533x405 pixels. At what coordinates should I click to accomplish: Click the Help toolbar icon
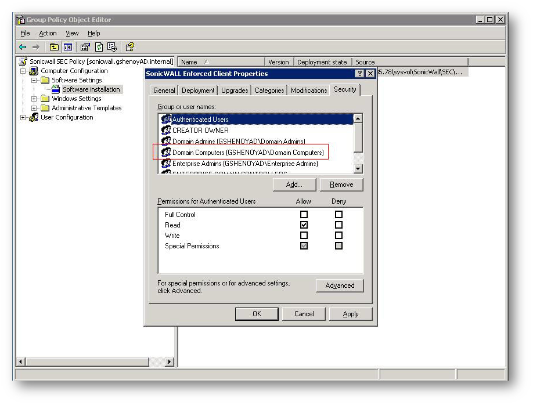coord(130,47)
